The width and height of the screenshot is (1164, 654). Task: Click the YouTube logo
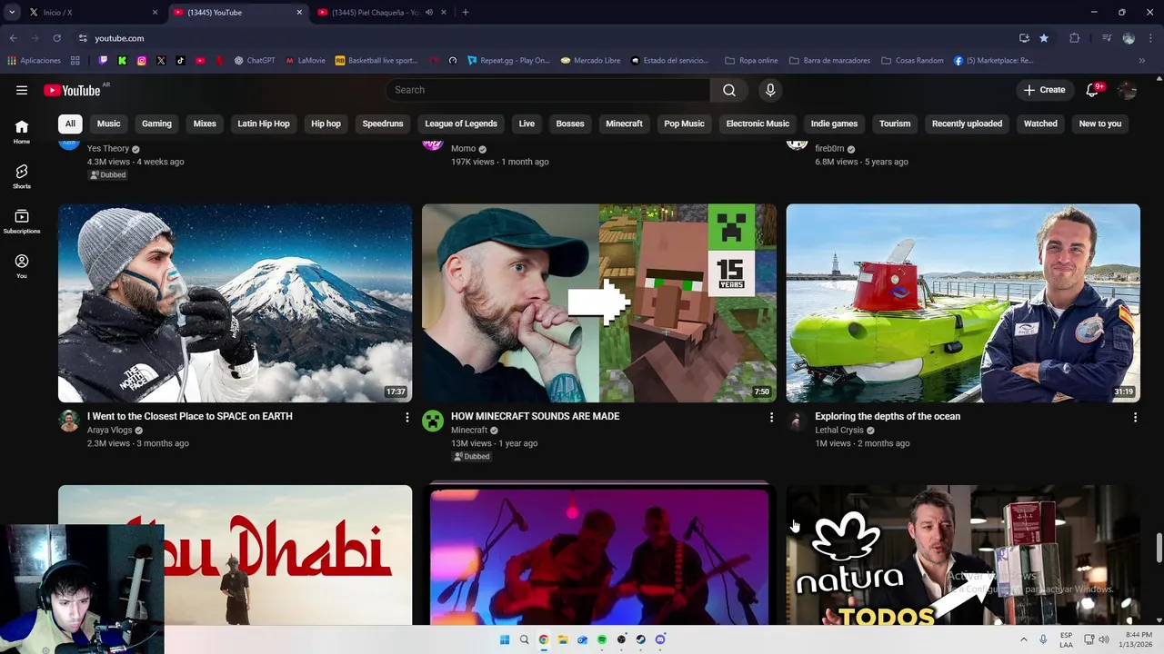pos(72,90)
